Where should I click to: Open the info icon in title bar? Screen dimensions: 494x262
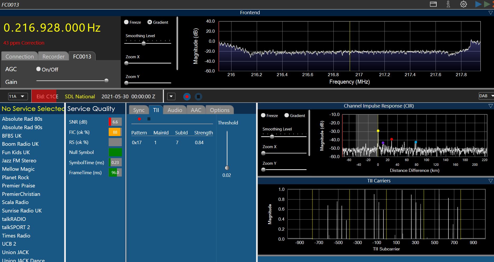click(x=448, y=4)
